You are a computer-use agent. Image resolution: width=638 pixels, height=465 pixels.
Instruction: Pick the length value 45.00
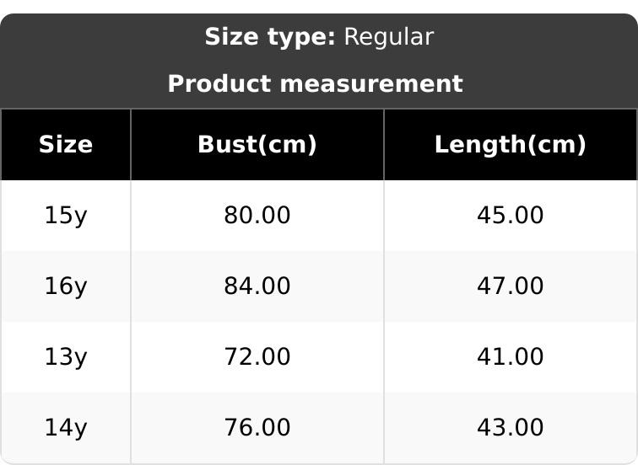click(511, 216)
